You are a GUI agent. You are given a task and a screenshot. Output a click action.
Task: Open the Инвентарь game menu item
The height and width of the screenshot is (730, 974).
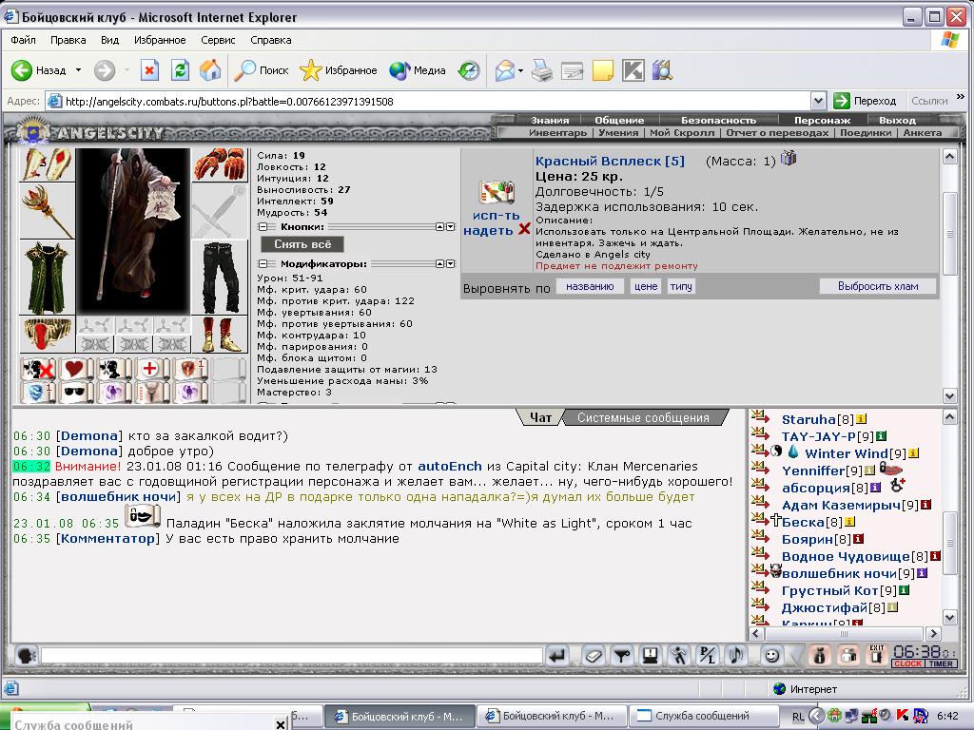557,132
